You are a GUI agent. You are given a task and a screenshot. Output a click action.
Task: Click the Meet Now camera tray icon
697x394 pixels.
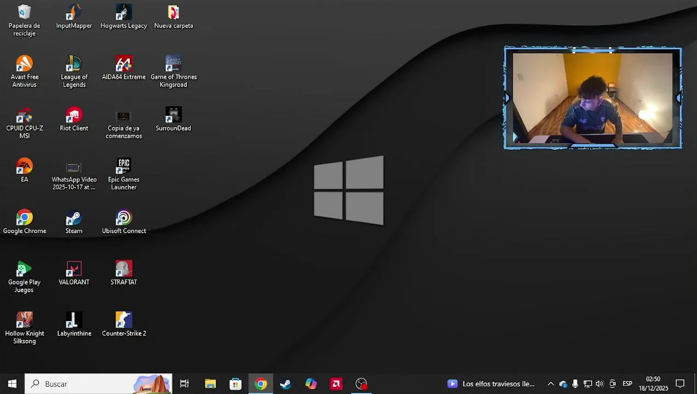pos(613,384)
